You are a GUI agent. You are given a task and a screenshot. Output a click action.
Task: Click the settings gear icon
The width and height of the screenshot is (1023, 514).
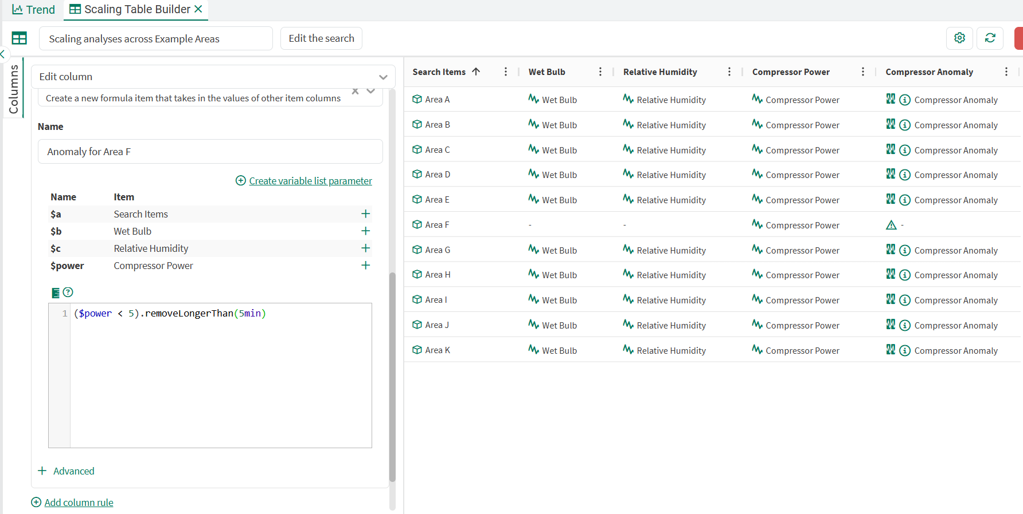[x=959, y=38]
